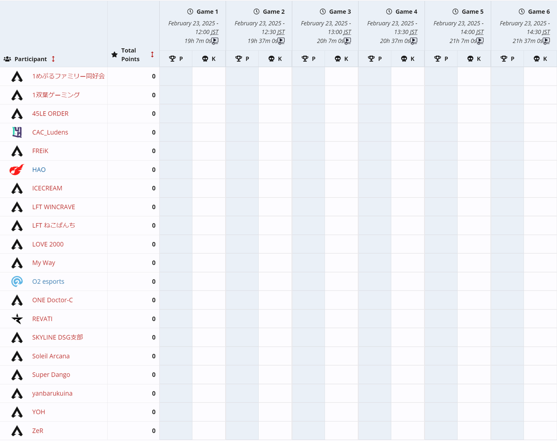Open the Soleil Arcana team page

click(51, 356)
